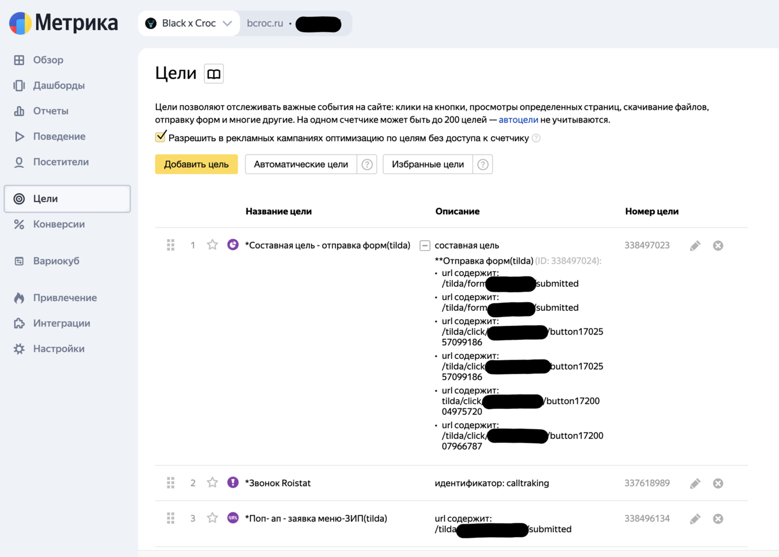
Task: Edit the composite goal with pencil icon
Action: (x=695, y=246)
